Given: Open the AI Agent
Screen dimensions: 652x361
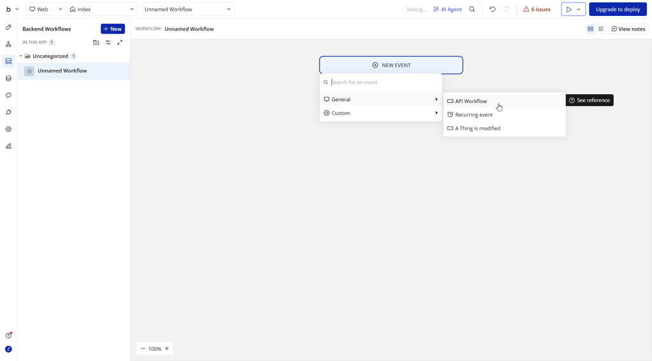Looking at the screenshot, I should [448, 9].
